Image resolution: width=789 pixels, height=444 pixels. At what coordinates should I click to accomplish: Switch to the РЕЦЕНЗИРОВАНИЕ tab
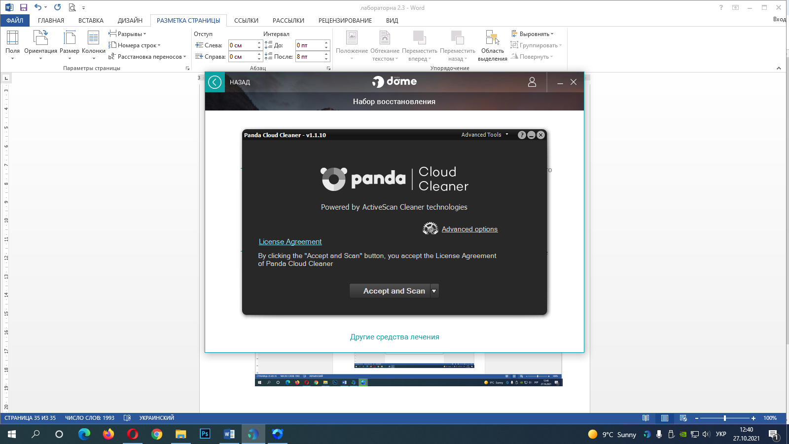click(x=345, y=20)
